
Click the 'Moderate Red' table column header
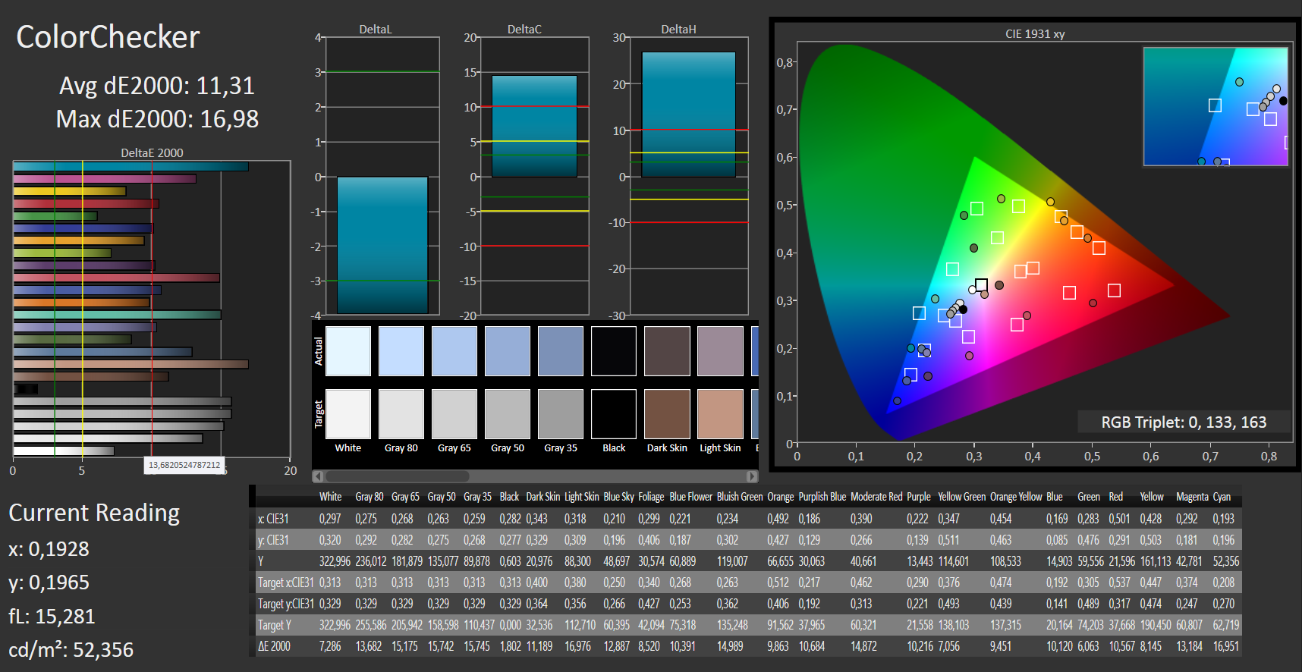[876, 497]
